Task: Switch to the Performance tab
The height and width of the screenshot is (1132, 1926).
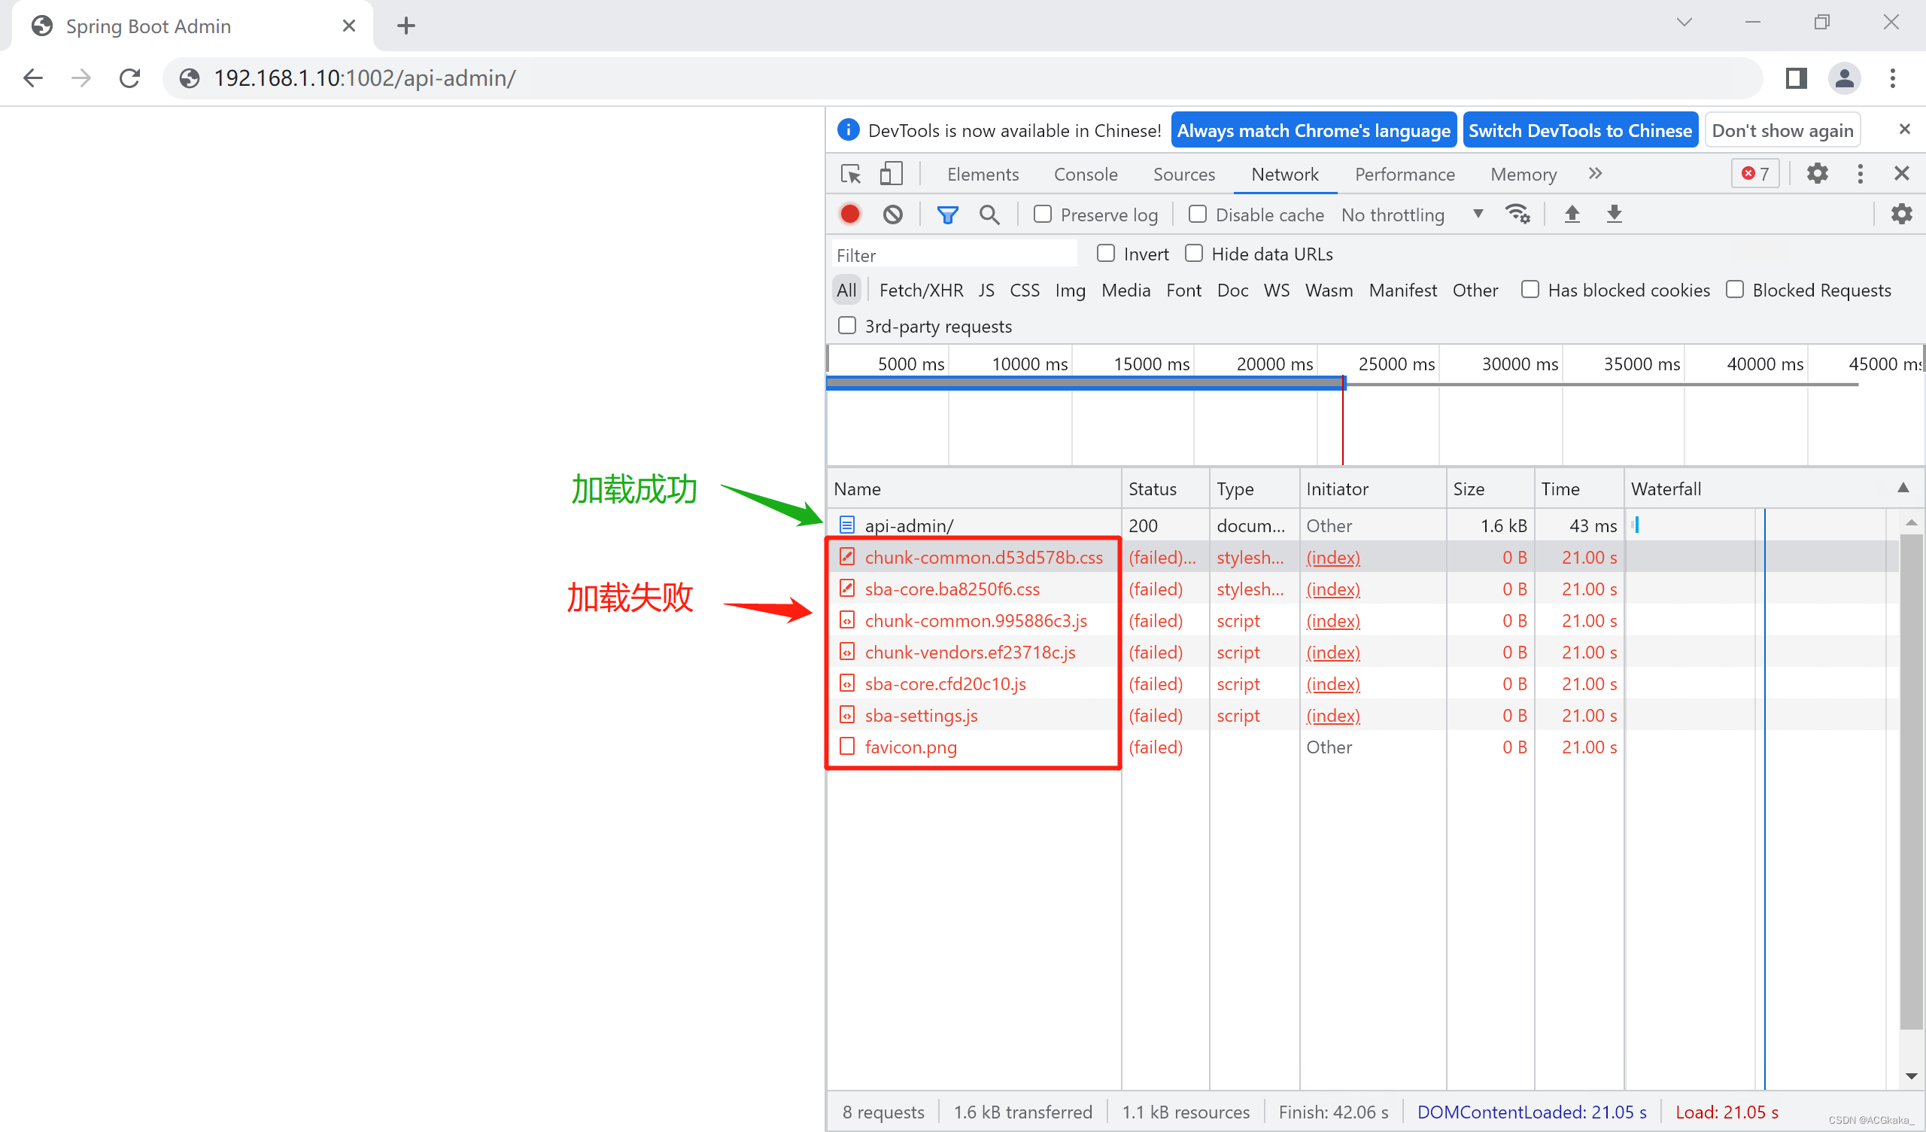Action: 1405,175
